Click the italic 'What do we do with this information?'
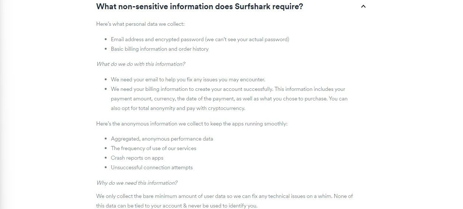This screenshot has width=463, height=209. [x=141, y=64]
